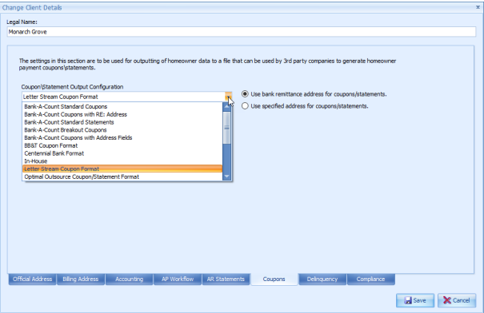
Task: Click the list scrollbar down arrow
Action: click(x=227, y=176)
